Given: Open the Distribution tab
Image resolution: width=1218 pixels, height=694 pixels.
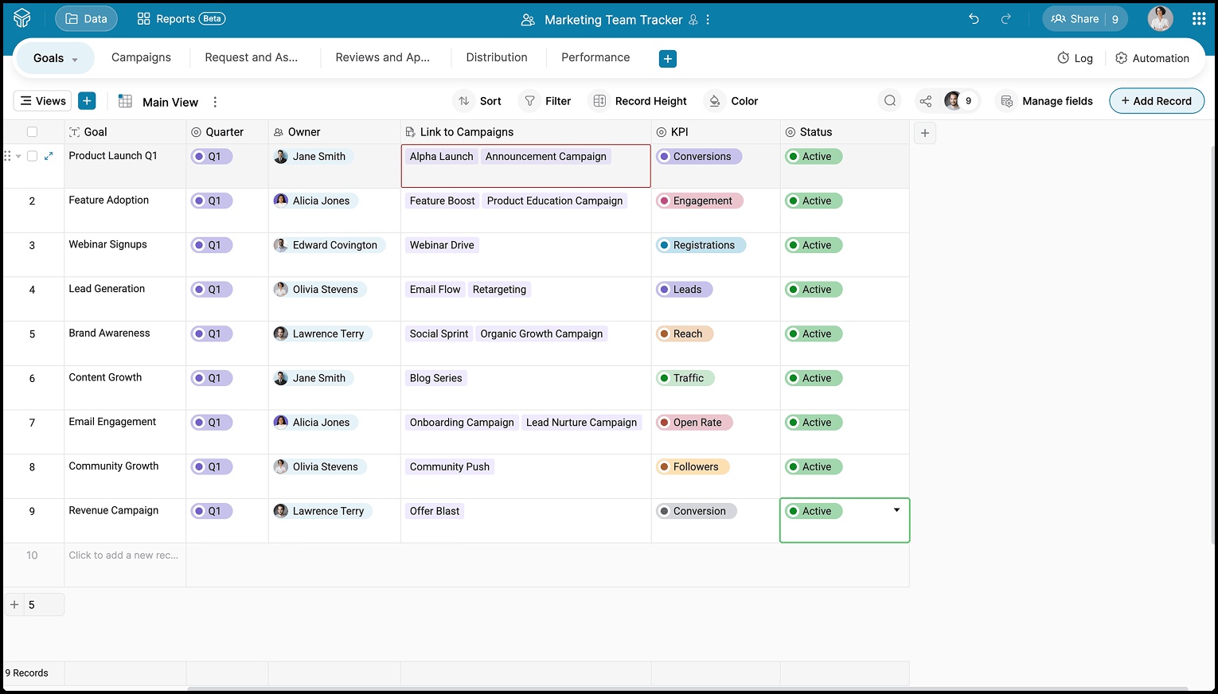Looking at the screenshot, I should [x=497, y=57].
